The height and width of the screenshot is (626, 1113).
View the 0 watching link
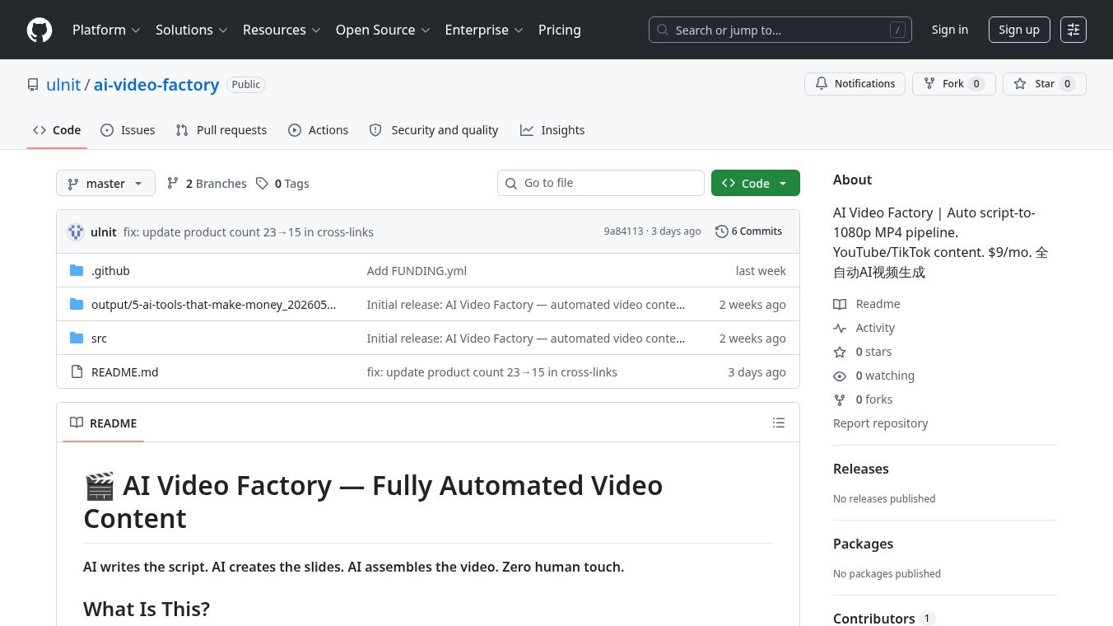click(x=874, y=376)
